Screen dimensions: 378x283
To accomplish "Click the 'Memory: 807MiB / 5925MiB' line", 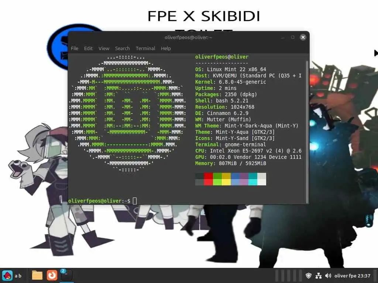I will point(230,163).
